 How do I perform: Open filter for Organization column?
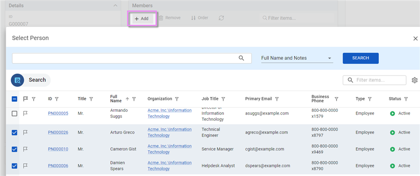click(x=177, y=99)
